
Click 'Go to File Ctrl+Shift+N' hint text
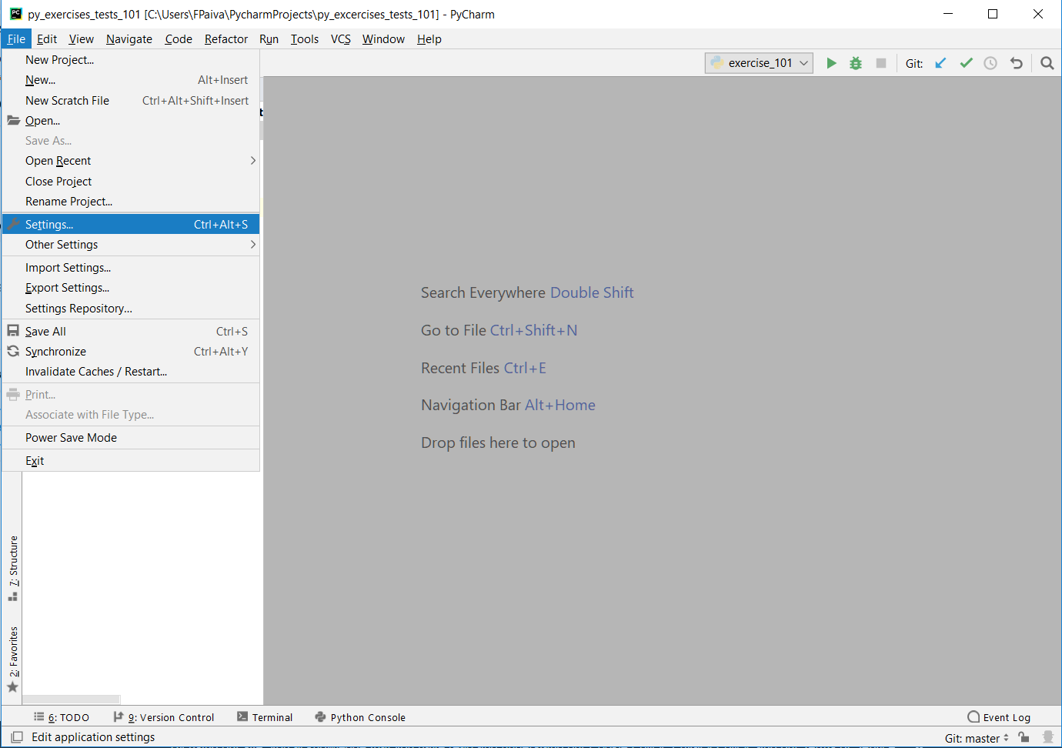(x=499, y=330)
